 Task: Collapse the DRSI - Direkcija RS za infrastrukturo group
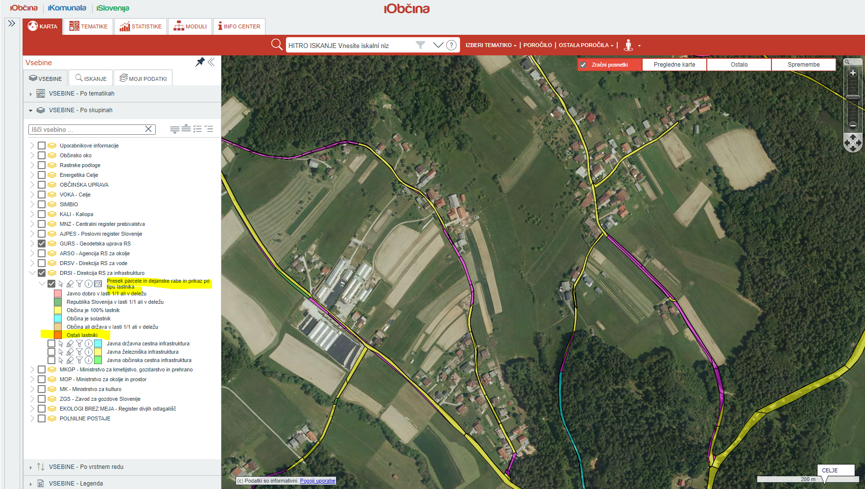click(x=32, y=273)
